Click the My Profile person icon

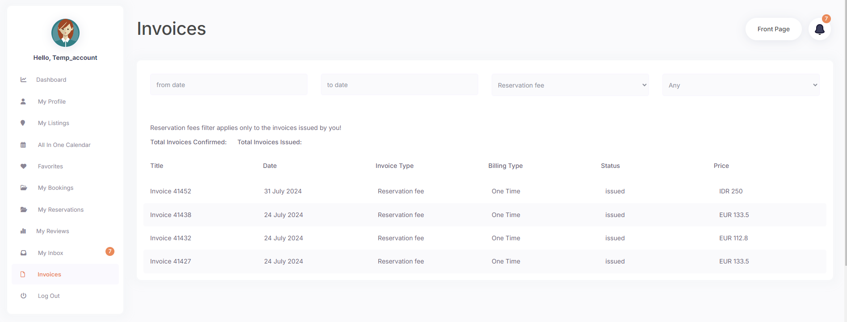[x=23, y=101]
